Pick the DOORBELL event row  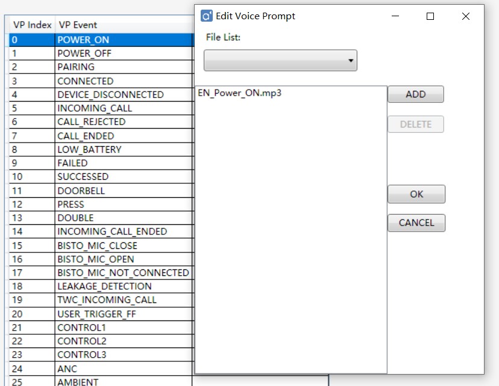pos(81,191)
